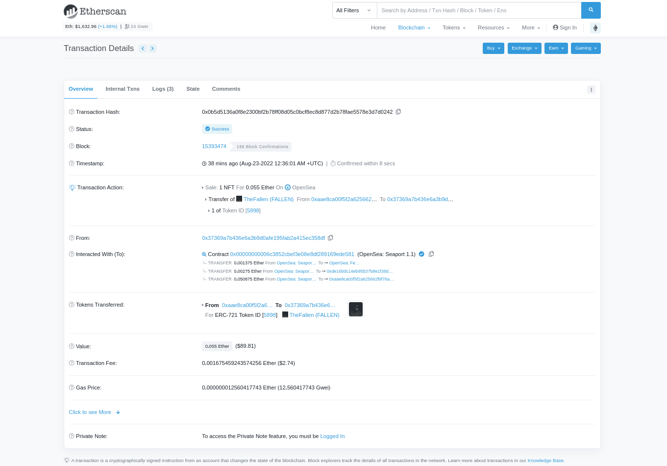Go to next transaction arrow
The height and width of the screenshot is (466, 667).
[x=152, y=49]
